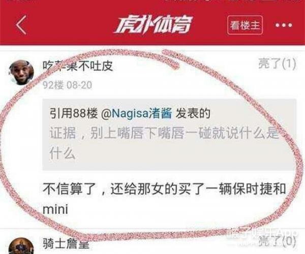Screen dimensions: 305x254
Task: Tap the 看楼主 button
Action: [x=245, y=25]
